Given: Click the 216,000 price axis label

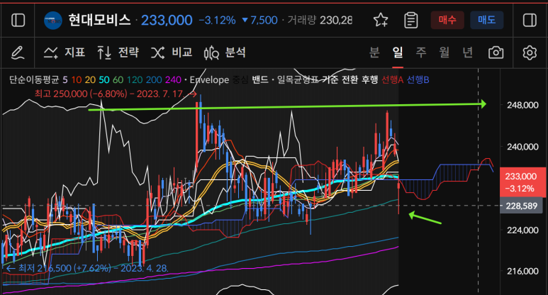Looking at the screenshot, I should [522, 271].
